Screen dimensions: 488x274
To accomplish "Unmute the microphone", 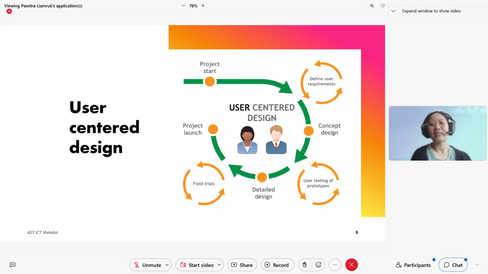I will pyautogui.click(x=146, y=265).
